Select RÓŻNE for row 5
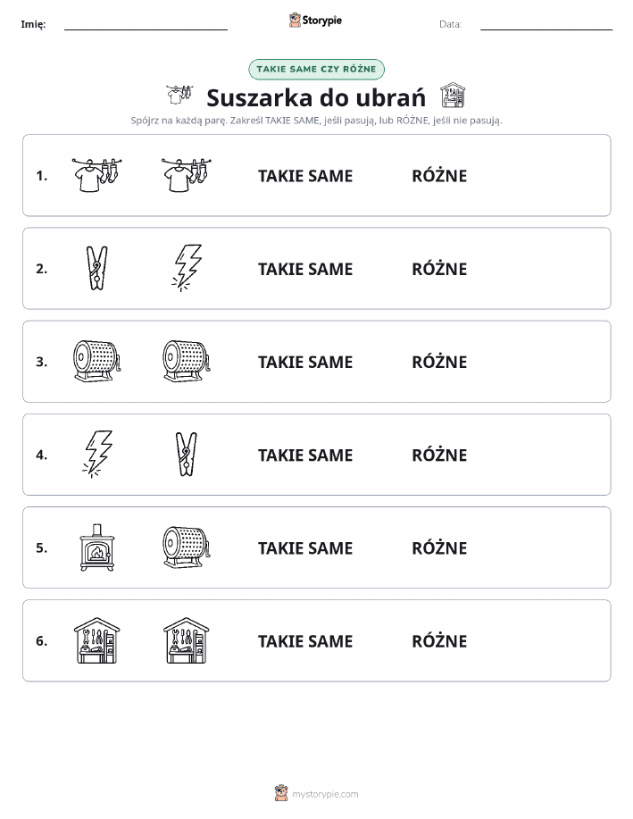The height and width of the screenshot is (819, 633). (x=439, y=547)
